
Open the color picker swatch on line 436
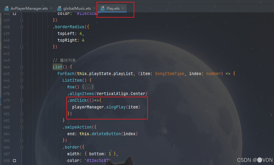point(15,13)
